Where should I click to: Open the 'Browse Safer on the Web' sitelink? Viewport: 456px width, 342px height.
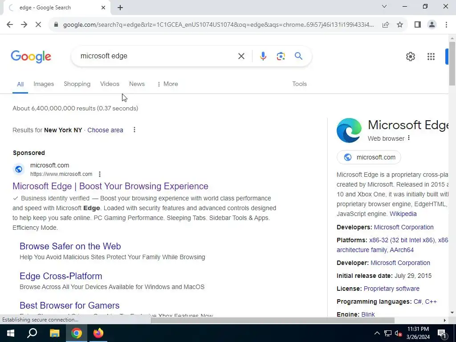[70, 246]
